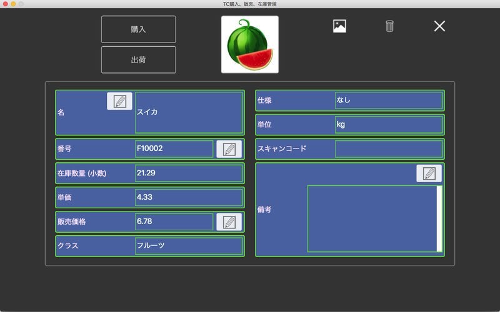Click the scrollbar of the 備考 text area
The width and height of the screenshot is (500, 312).
(439, 218)
